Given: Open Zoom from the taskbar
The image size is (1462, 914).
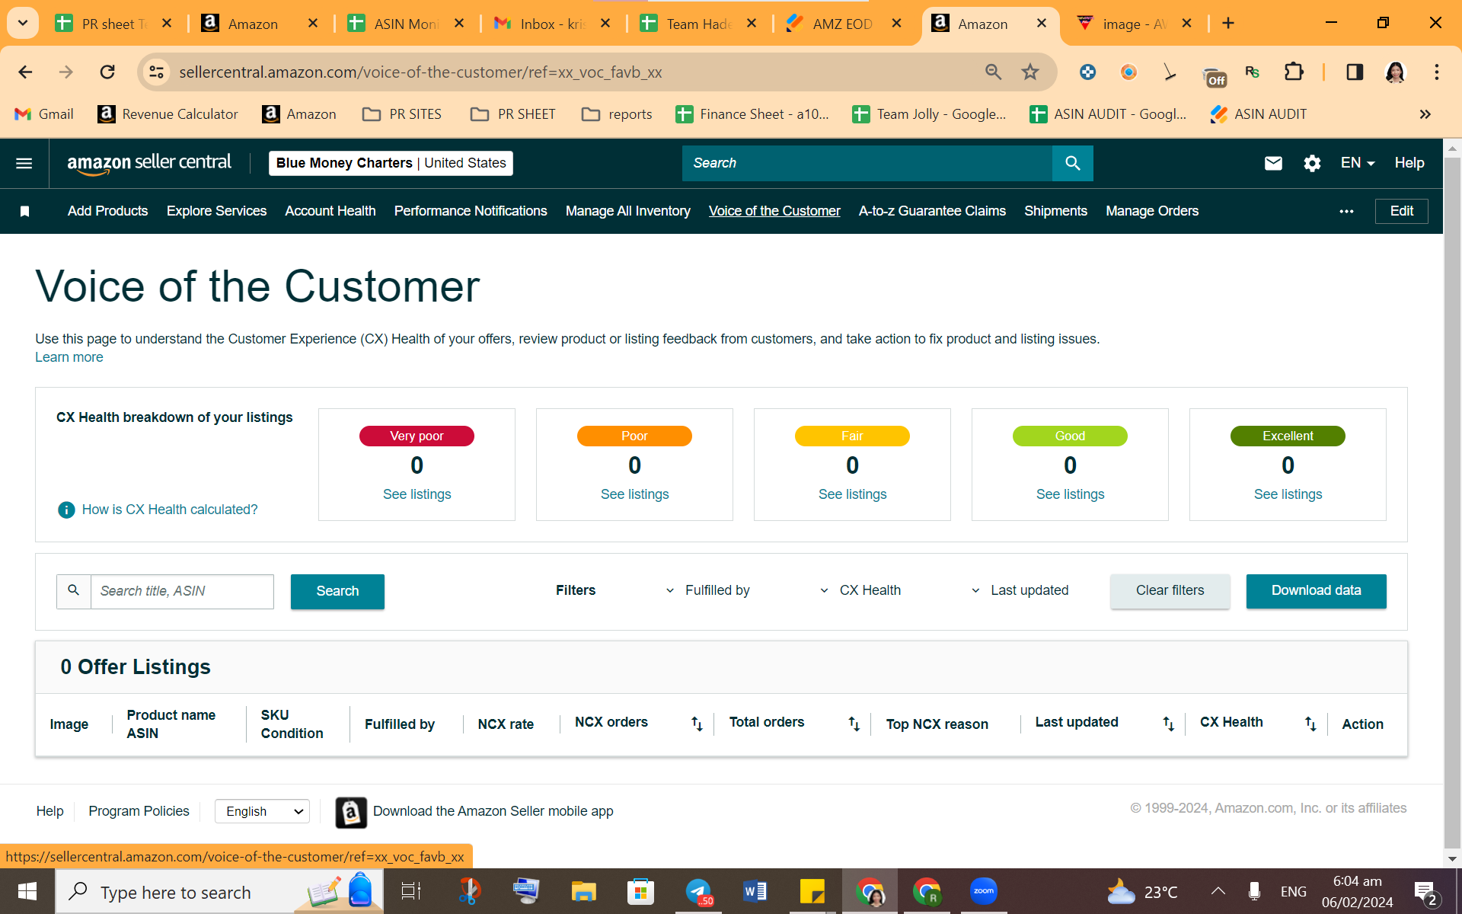Looking at the screenshot, I should tap(984, 891).
